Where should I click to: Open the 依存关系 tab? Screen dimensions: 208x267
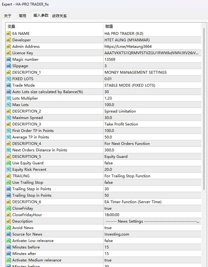click(x=59, y=16)
